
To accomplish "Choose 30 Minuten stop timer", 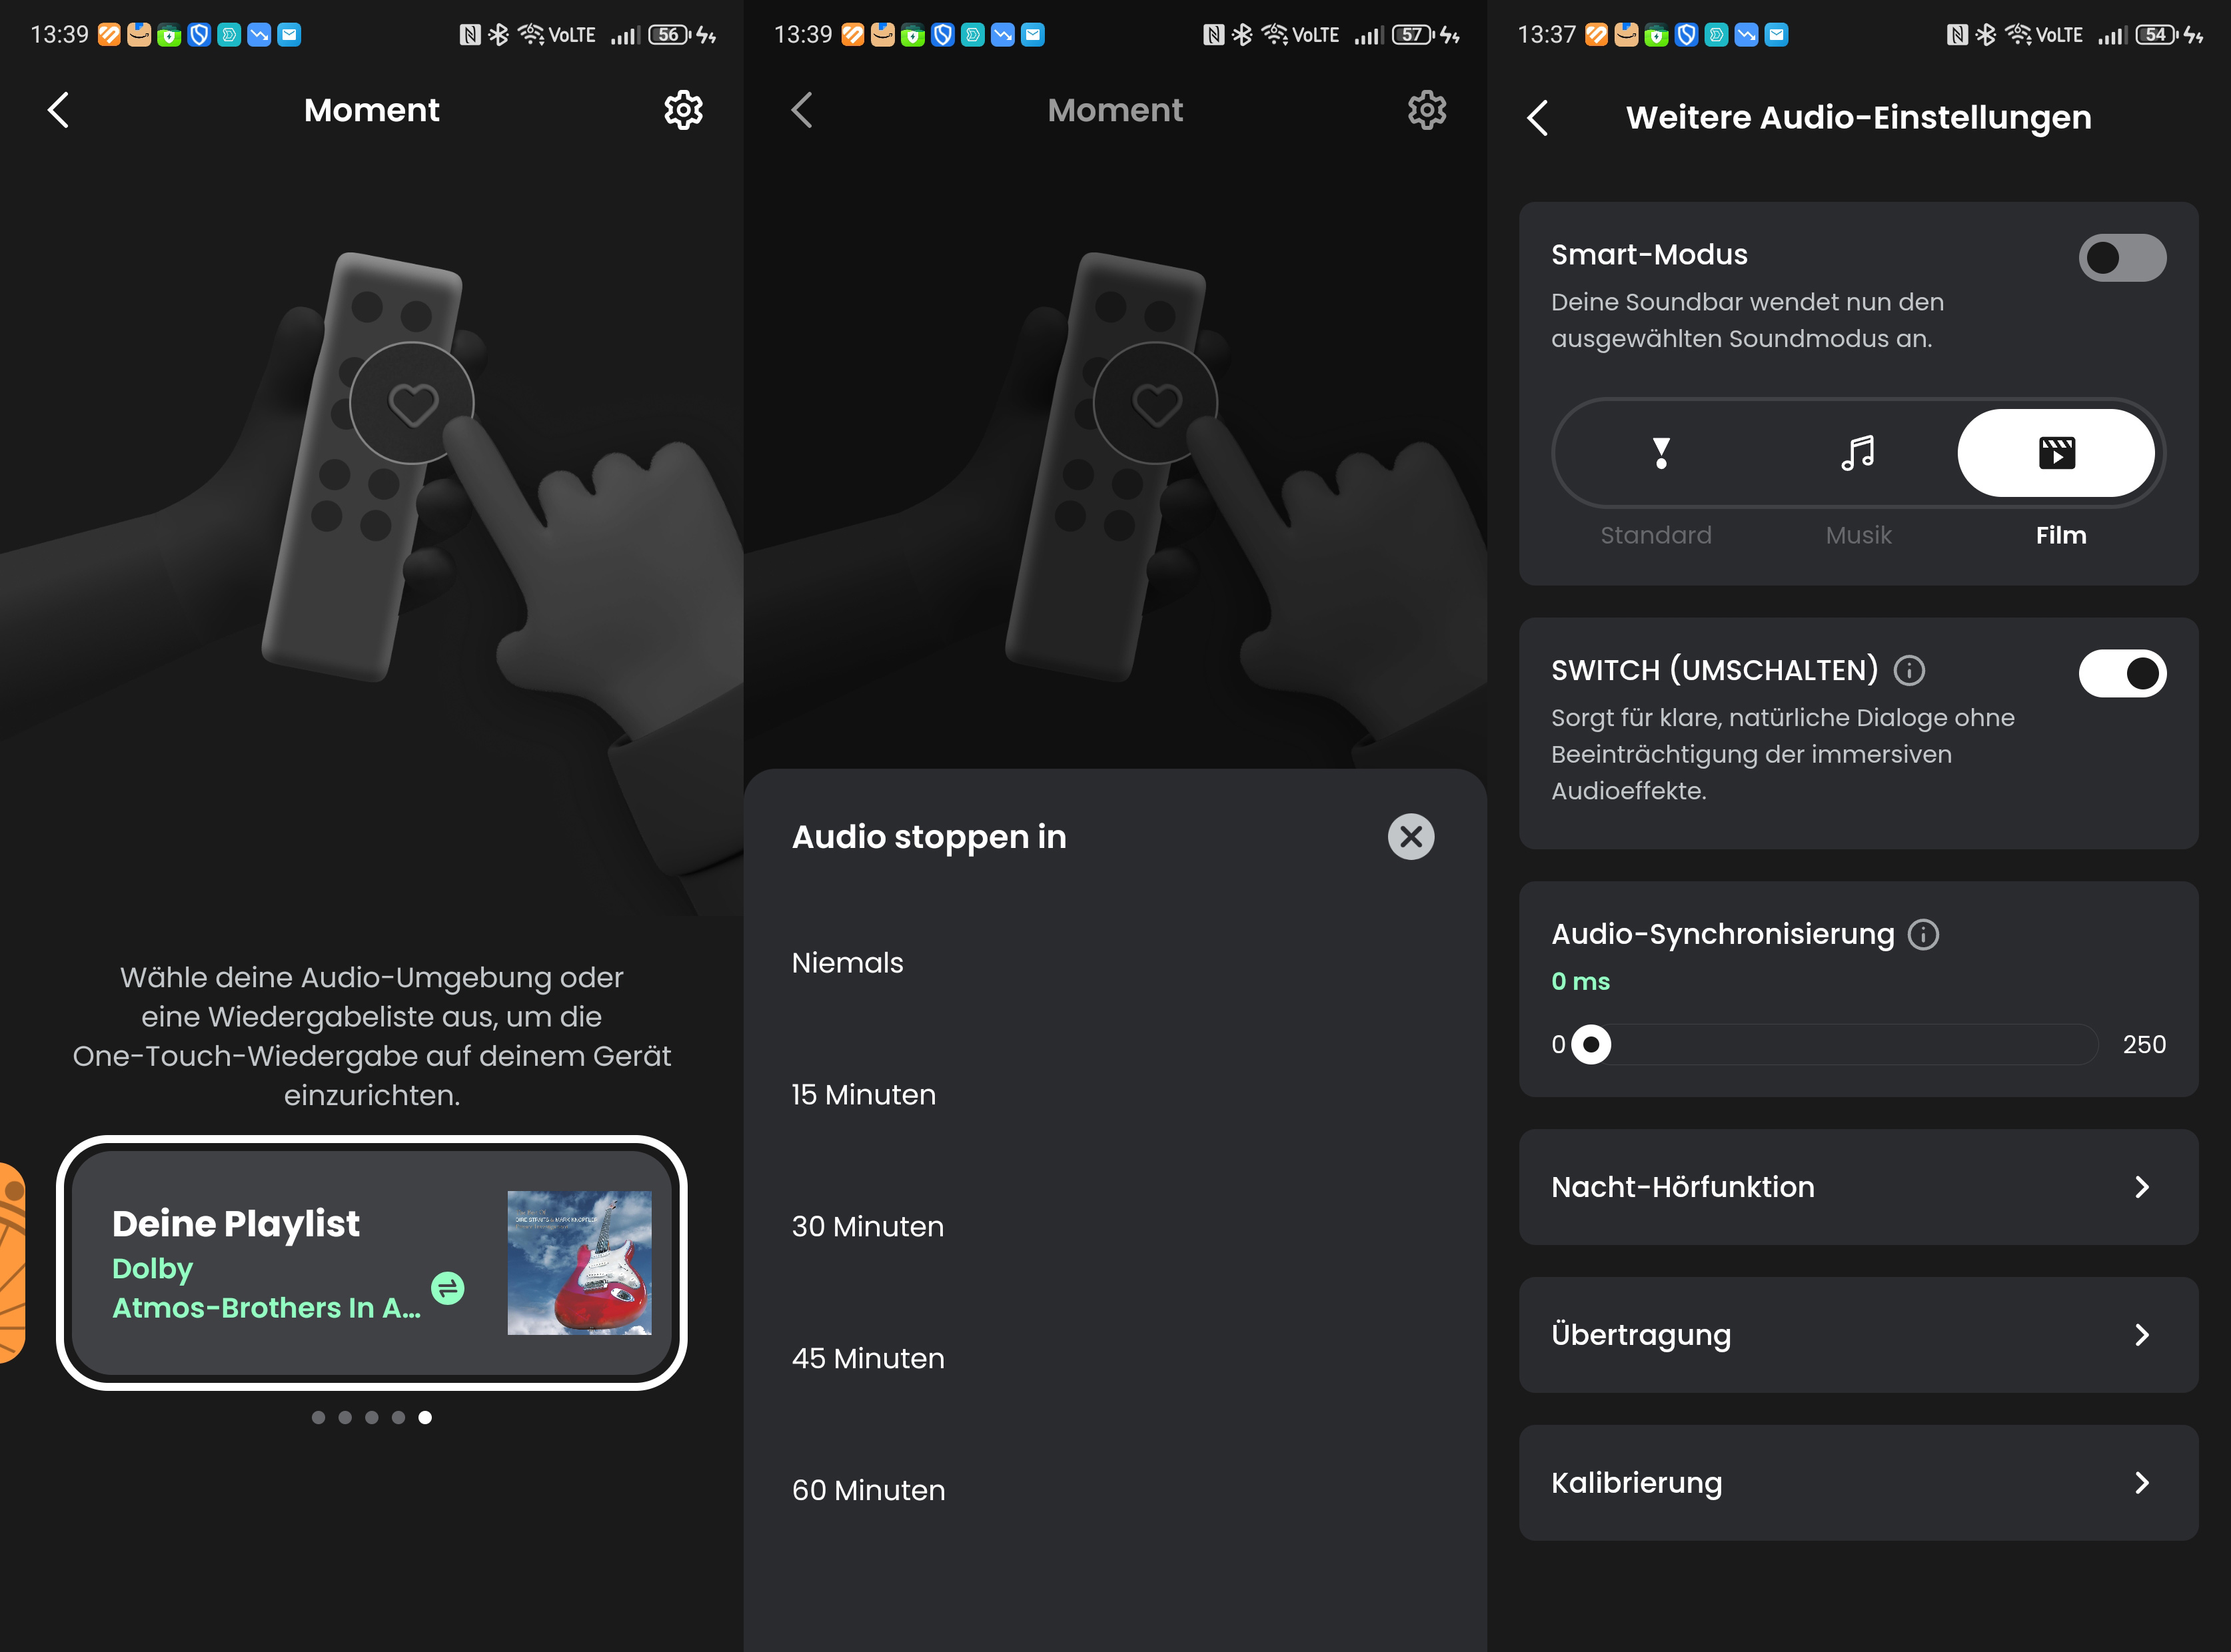I will 868,1227.
